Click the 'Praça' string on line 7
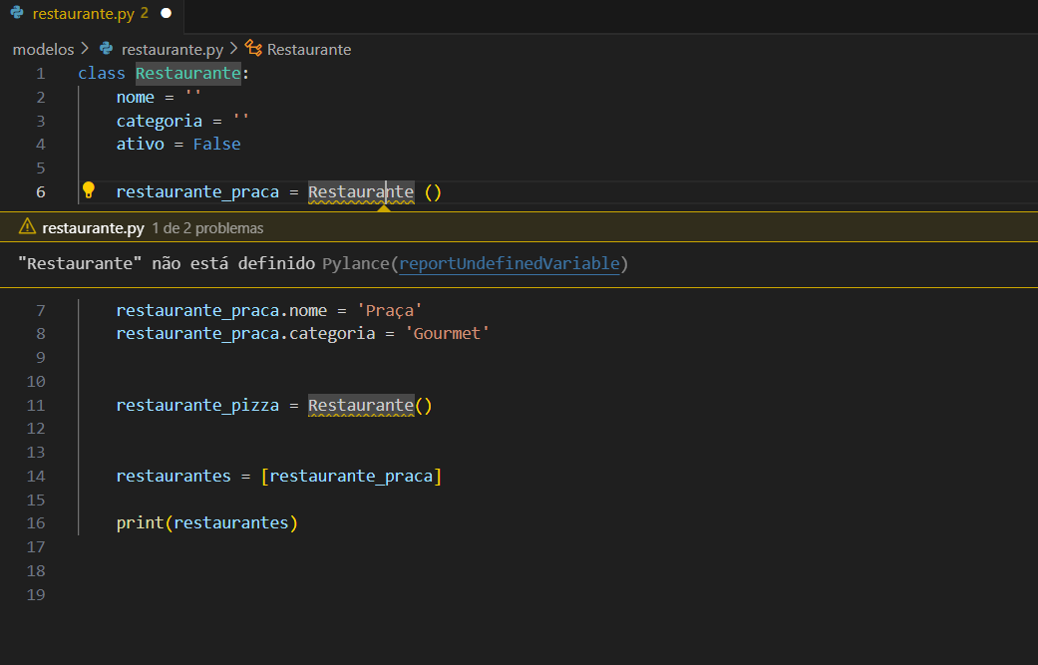 click(389, 310)
